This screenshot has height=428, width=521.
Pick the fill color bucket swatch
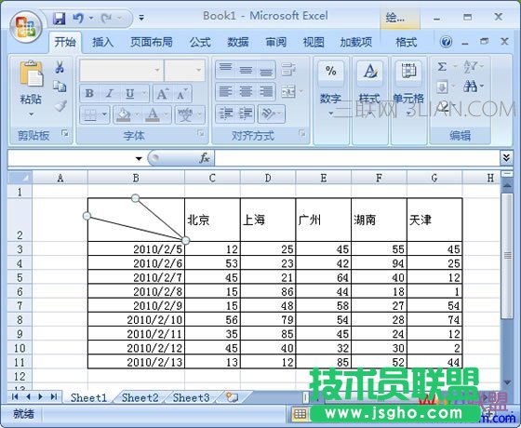[x=123, y=114]
